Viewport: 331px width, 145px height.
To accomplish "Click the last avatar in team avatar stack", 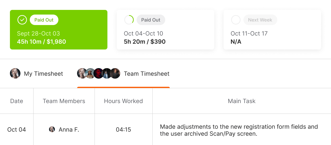I will (x=115, y=73).
